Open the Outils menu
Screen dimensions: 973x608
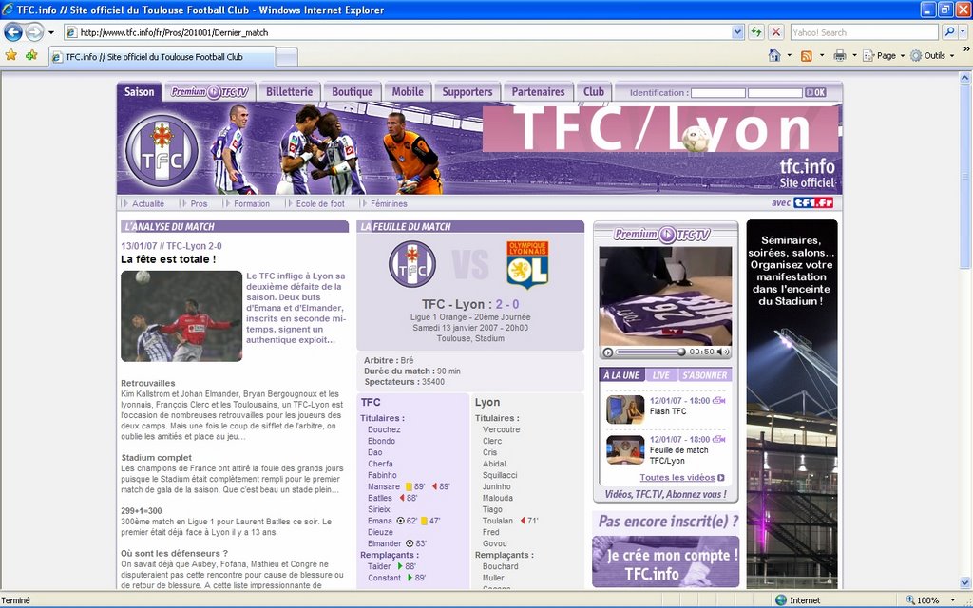click(932, 55)
